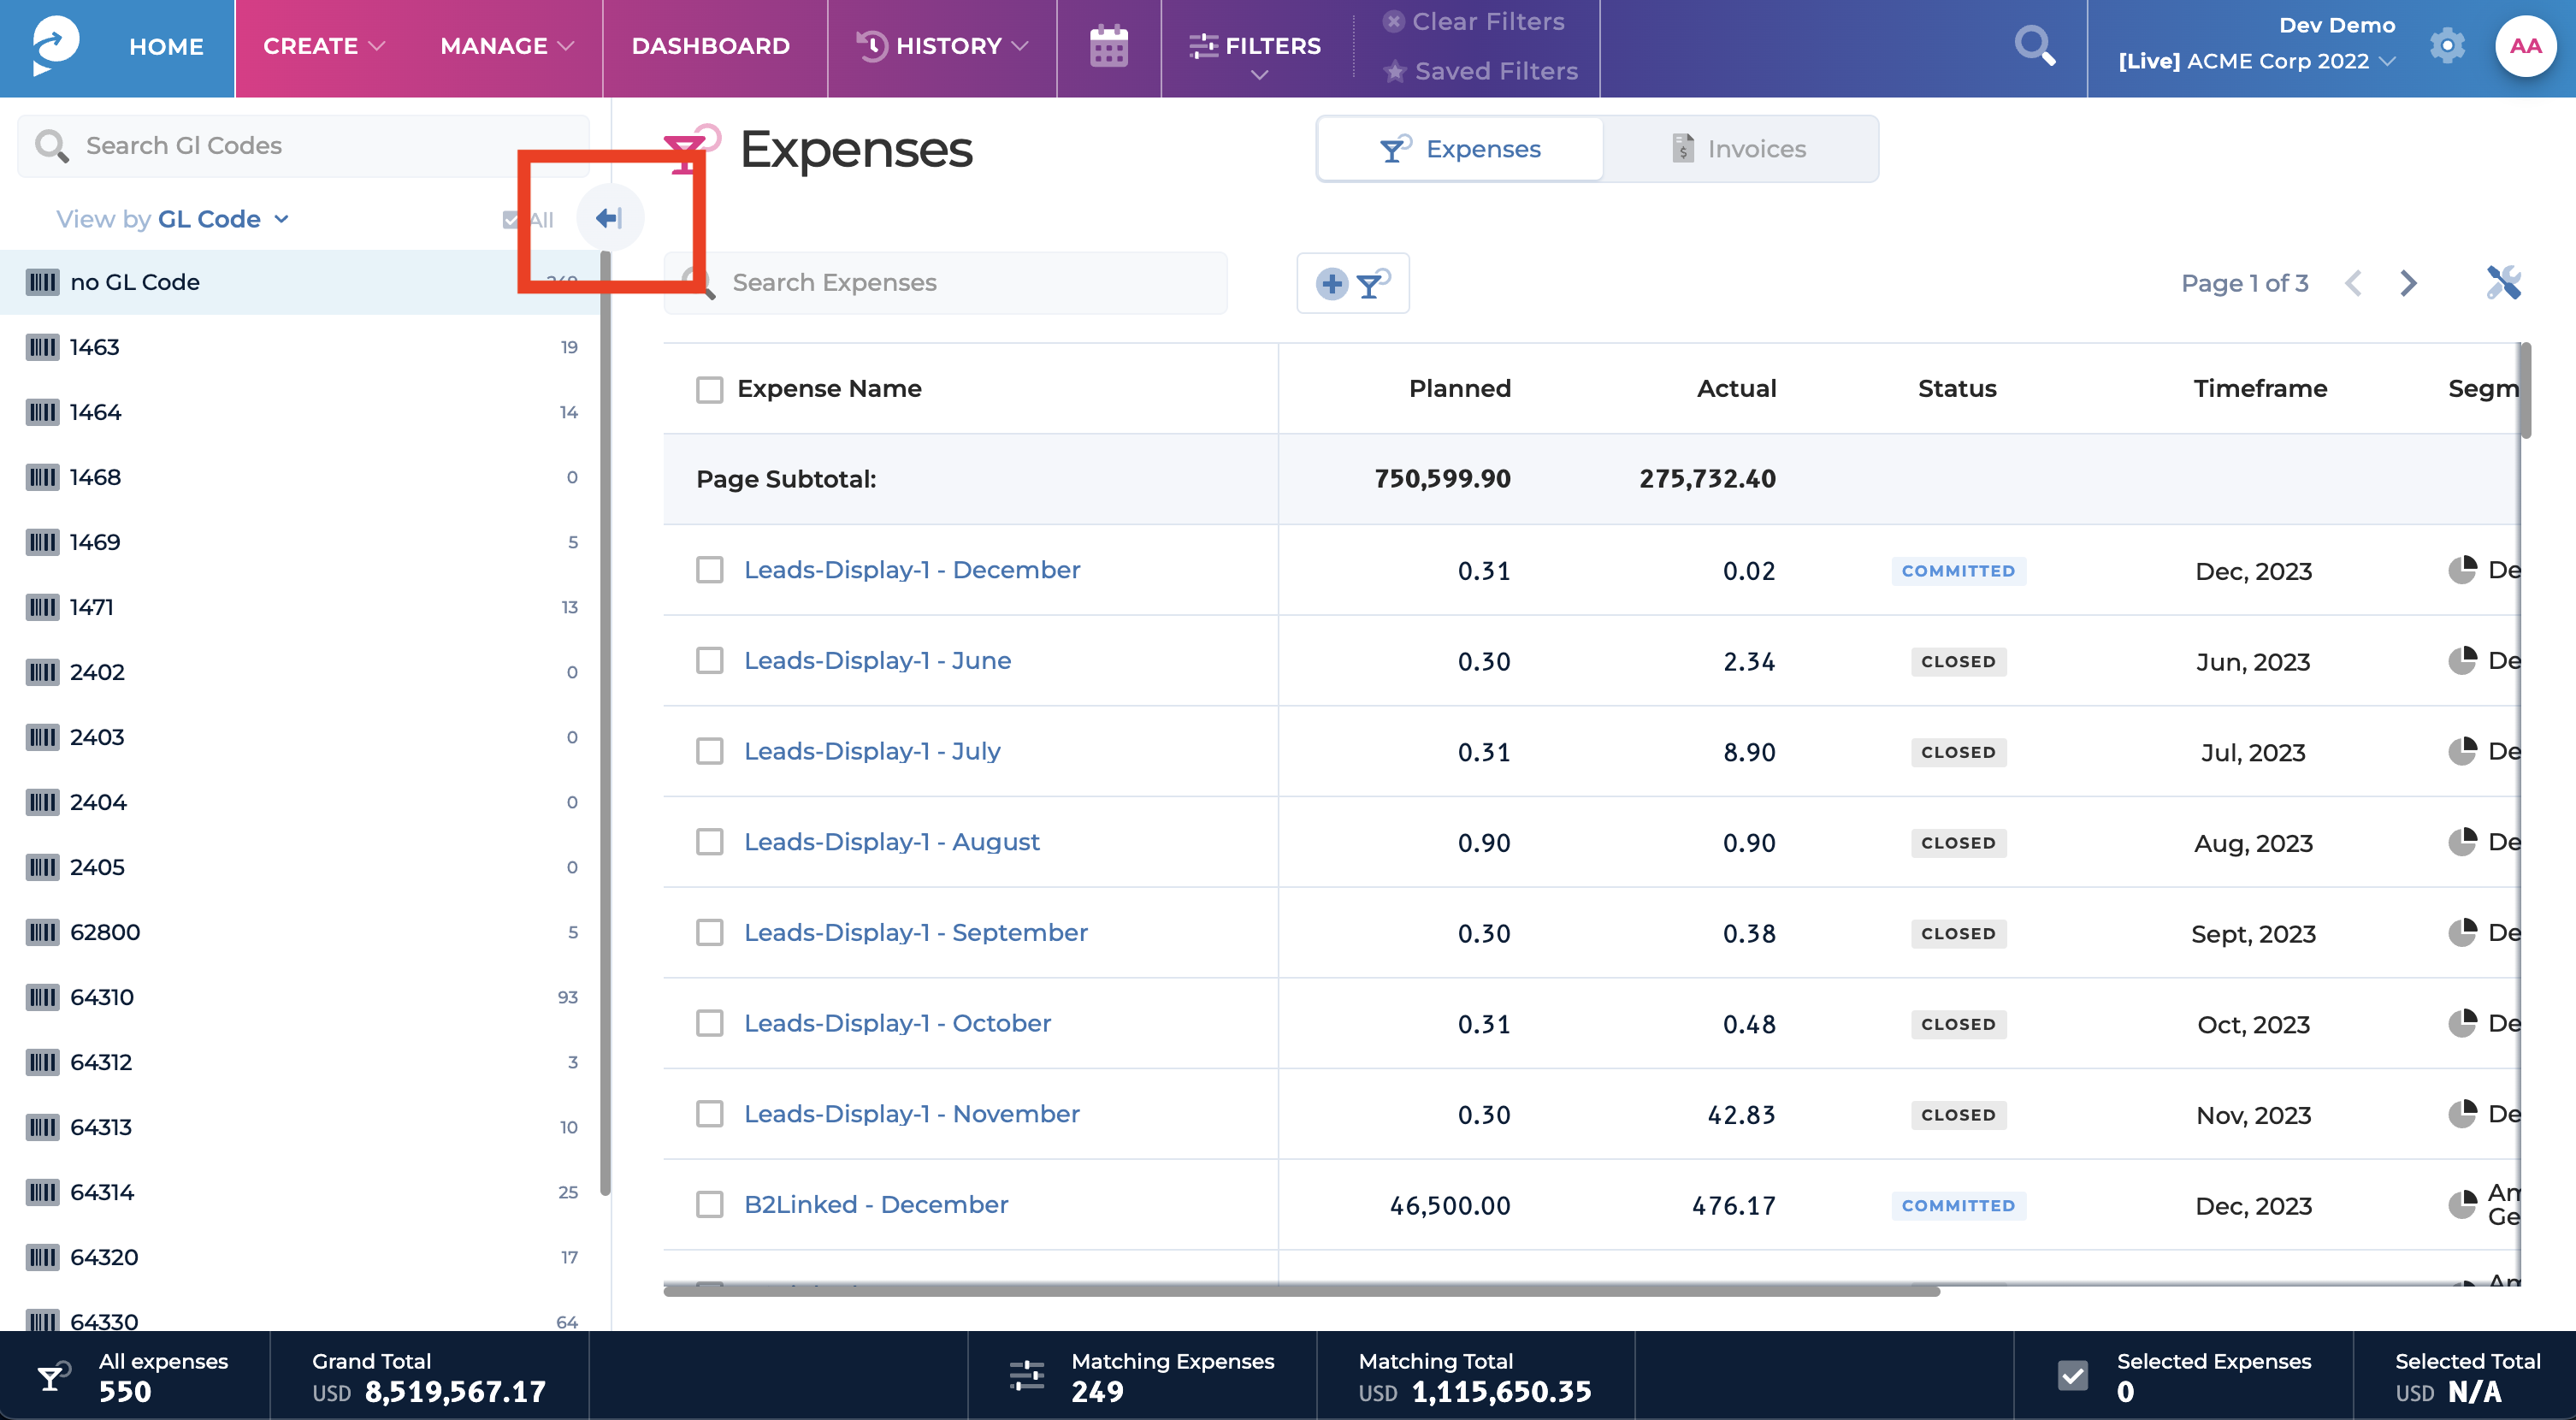Click COMMITTED status of B2Linked - December
The image size is (2576, 1420).
click(x=1958, y=1205)
